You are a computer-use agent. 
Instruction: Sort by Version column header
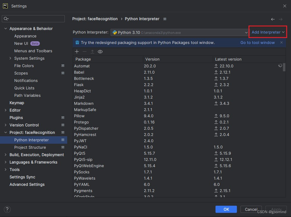(178, 59)
